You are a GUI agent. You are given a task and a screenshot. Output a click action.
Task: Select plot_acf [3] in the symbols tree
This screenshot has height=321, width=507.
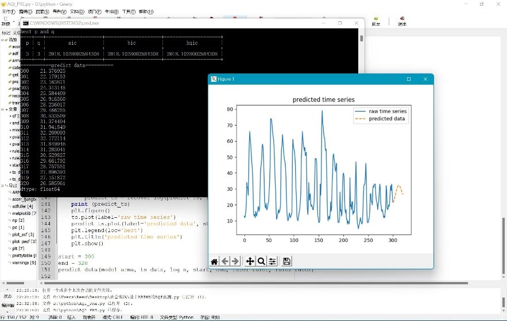pos(23,234)
